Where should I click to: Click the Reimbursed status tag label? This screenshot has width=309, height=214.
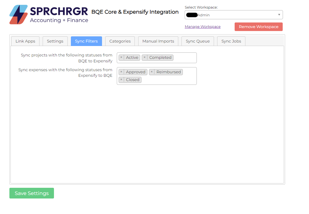tap(169, 72)
